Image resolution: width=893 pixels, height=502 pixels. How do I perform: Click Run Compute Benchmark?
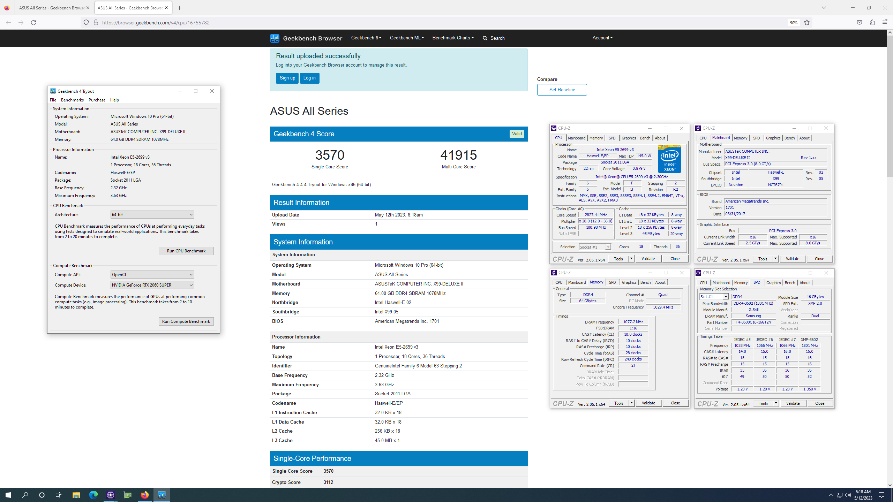click(186, 321)
